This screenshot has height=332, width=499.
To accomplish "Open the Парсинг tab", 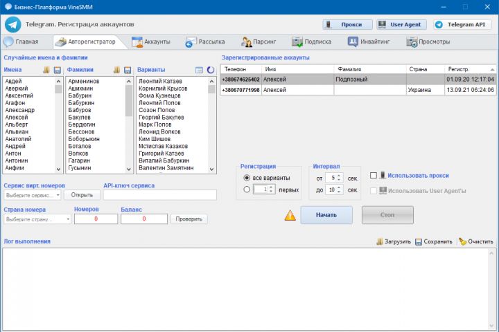I will tap(259, 41).
